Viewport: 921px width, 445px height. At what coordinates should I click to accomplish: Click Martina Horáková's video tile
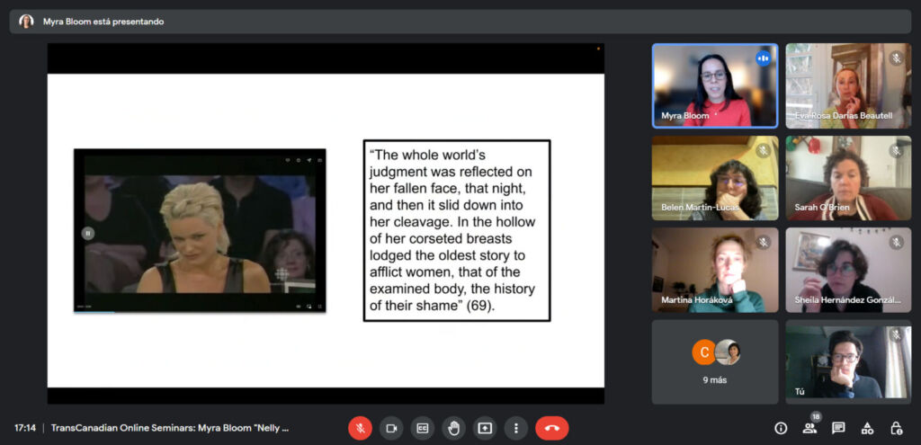click(715, 270)
